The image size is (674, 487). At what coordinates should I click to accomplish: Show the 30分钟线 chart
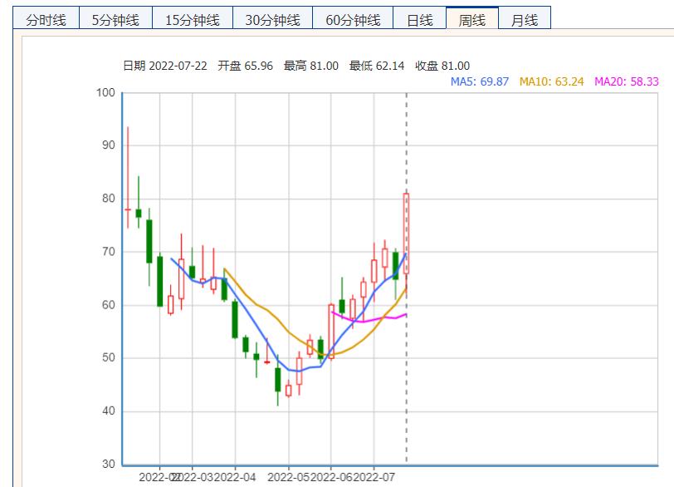(x=272, y=20)
